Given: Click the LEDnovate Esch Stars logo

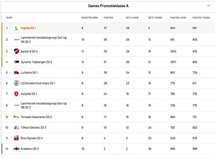Looking at the screenshot, I should pos(17,83).
